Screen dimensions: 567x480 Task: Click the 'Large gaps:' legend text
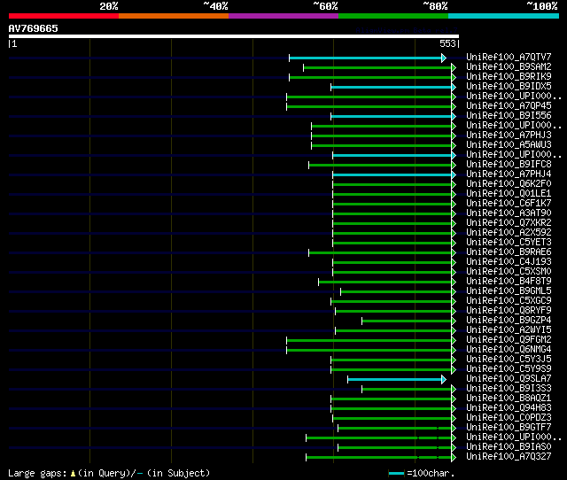point(37,473)
